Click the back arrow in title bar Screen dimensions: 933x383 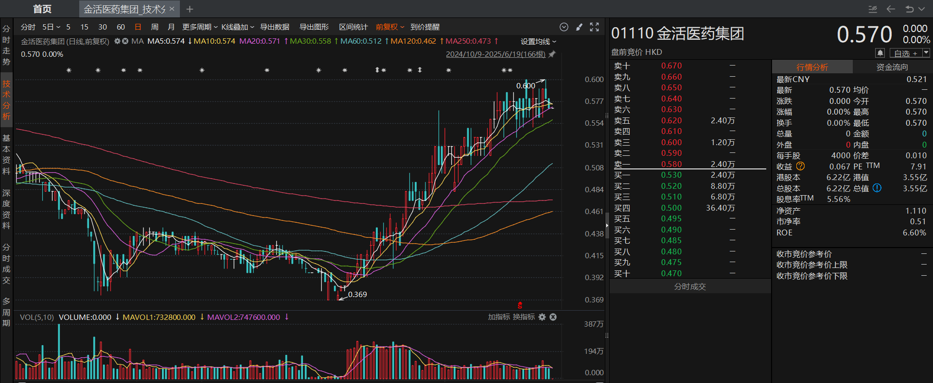[891, 9]
